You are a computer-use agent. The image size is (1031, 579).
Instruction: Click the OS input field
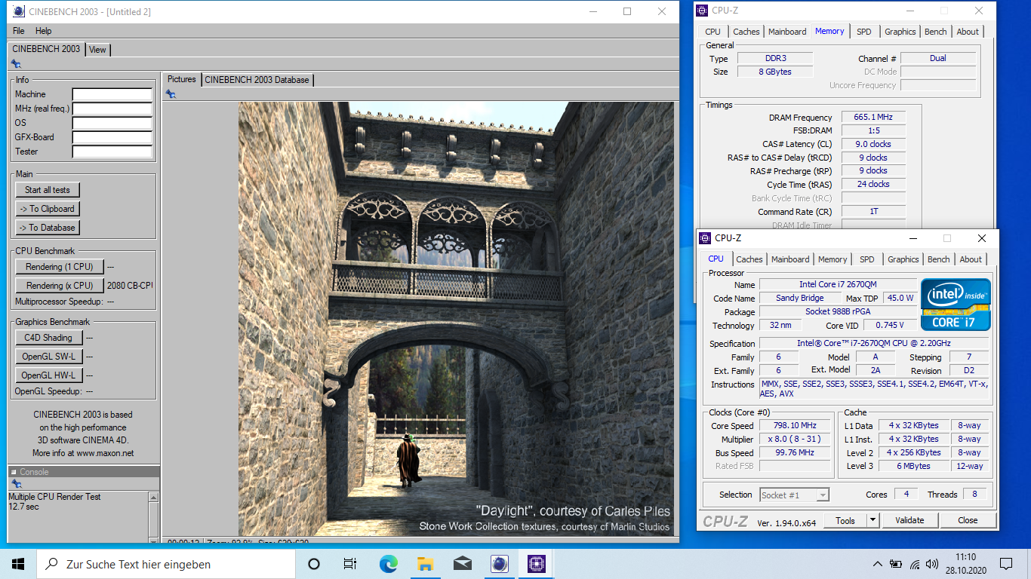coord(112,123)
